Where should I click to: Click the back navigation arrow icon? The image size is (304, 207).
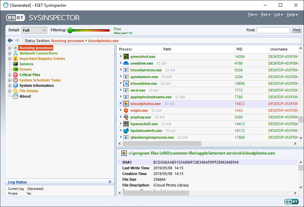click(x=10, y=41)
